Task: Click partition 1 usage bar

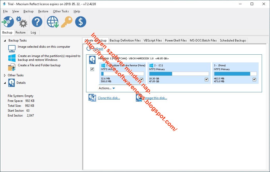Action: click(x=123, y=74)
